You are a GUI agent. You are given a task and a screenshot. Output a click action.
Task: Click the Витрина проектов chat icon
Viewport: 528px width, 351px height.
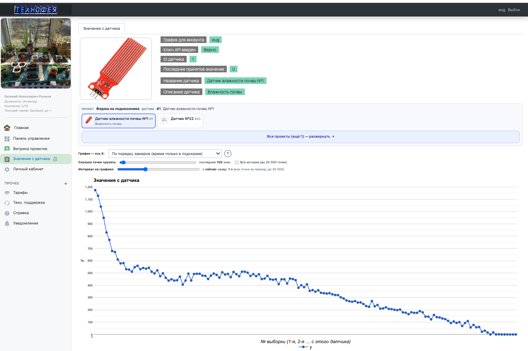[7, 148]
